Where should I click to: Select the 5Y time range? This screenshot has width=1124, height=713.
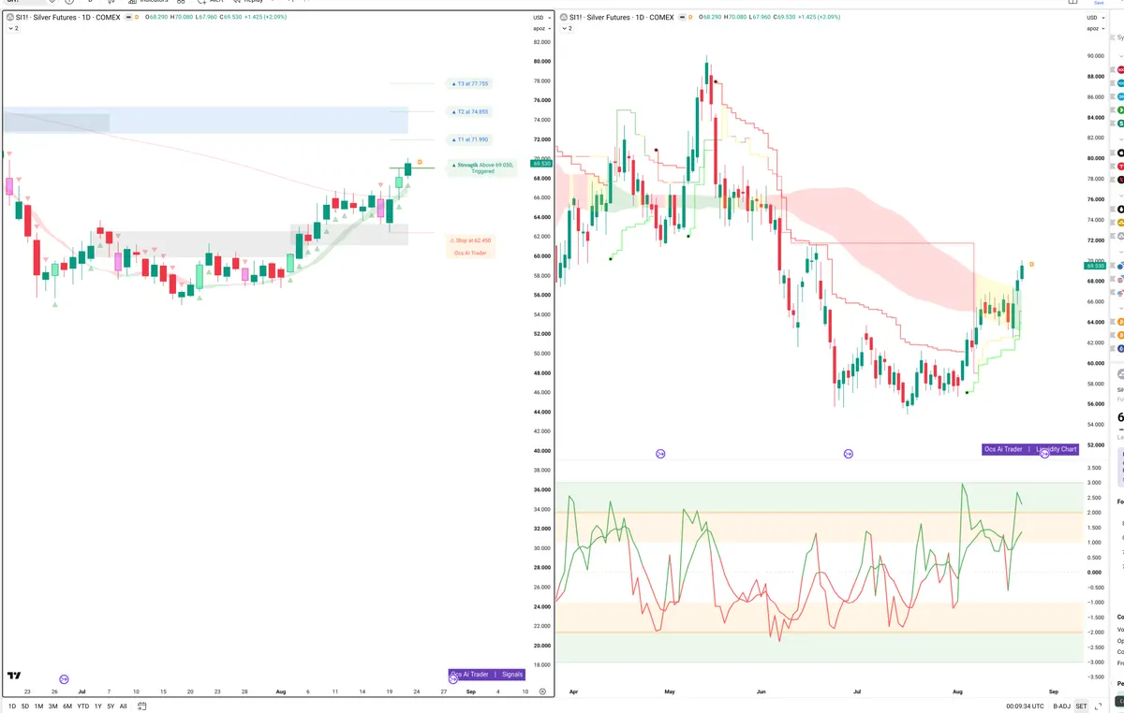click(111, 706)
